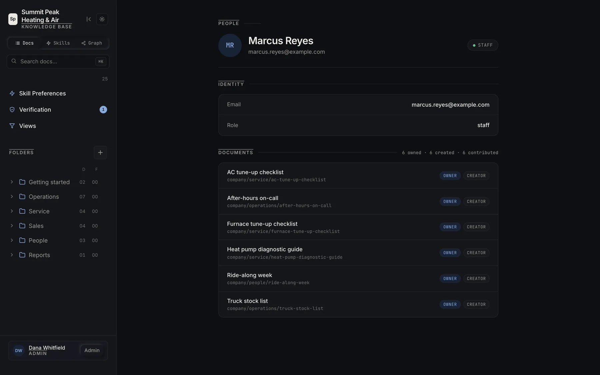Click the Operations folder icon
600x375 pixels.
tap(22, 197)
